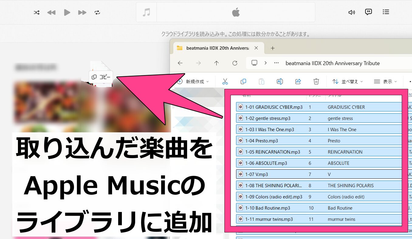Screen dimensions: 412x239
Task: Open the volume control speaker icon
Action: [352, 12]
